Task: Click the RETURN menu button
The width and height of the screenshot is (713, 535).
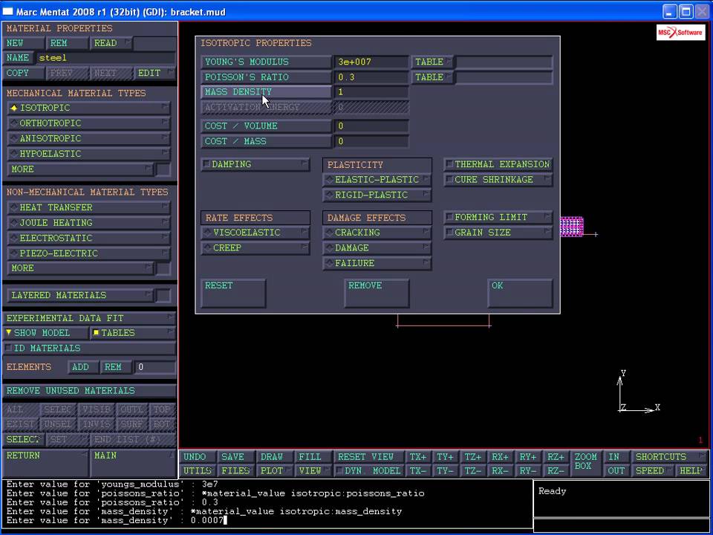Action: (45, 463)
